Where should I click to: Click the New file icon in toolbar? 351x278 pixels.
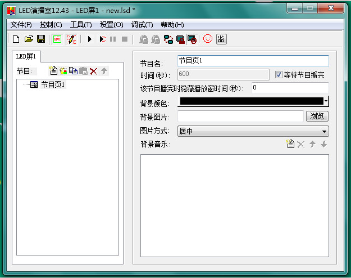click(16, 39)
